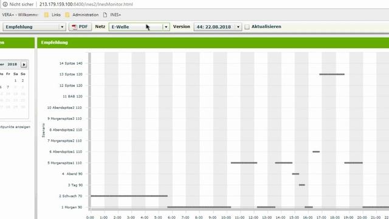Click the browser address bar URL
The image size is (389, 219).
[86, 4]
